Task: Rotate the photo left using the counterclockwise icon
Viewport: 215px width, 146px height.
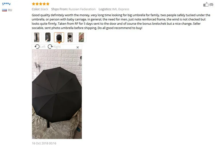Action: pos(37,47)
